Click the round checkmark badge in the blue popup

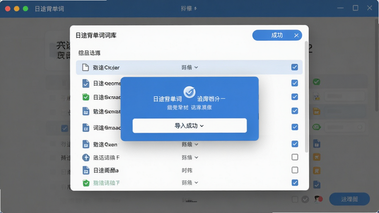pyautogui.click(x=189, y=92)
